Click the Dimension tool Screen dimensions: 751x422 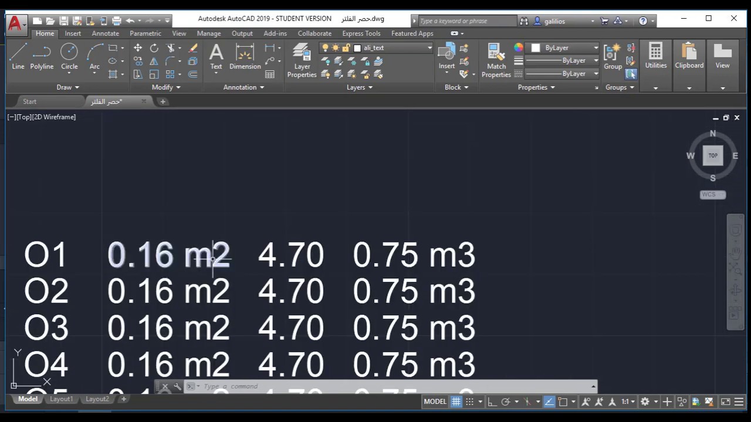tap(245, 57)
